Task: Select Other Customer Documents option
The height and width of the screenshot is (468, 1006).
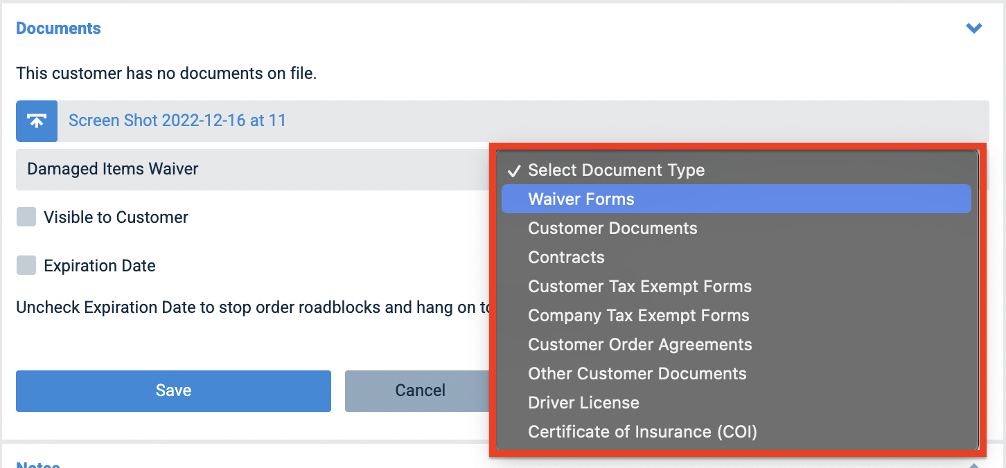Action: point(736,374)
